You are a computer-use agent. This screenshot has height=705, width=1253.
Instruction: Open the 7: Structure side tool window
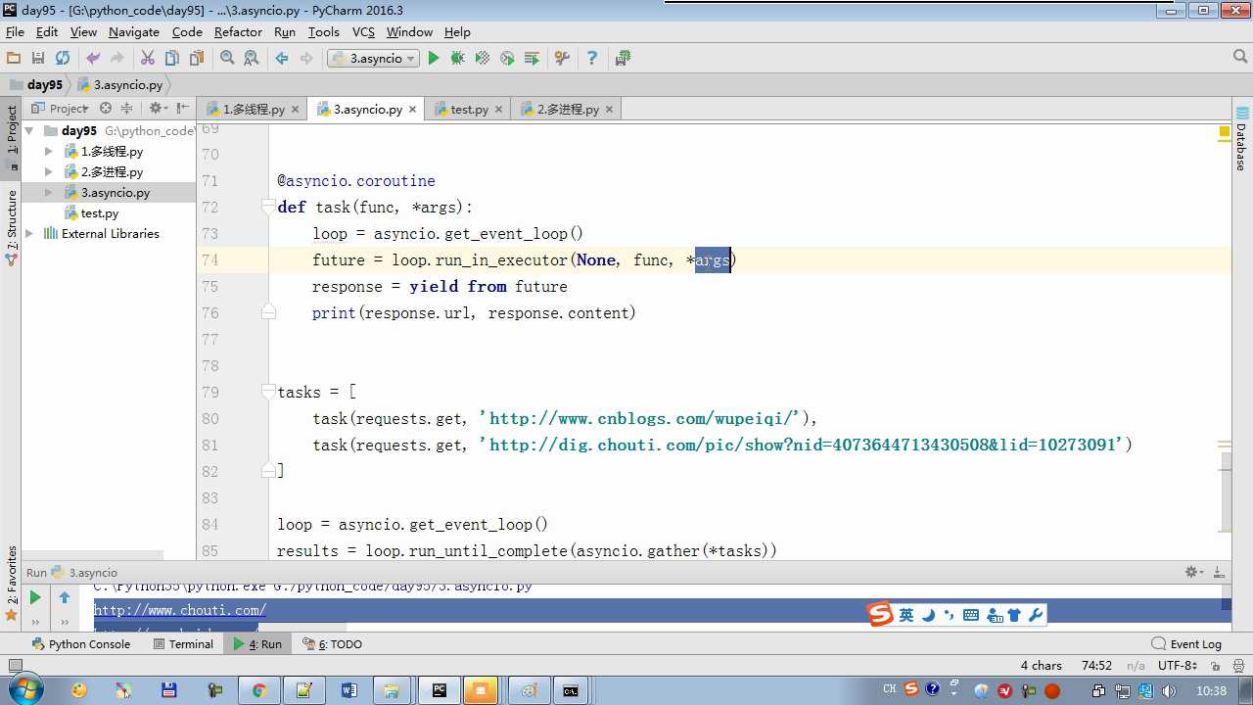[x=12, y=228]
